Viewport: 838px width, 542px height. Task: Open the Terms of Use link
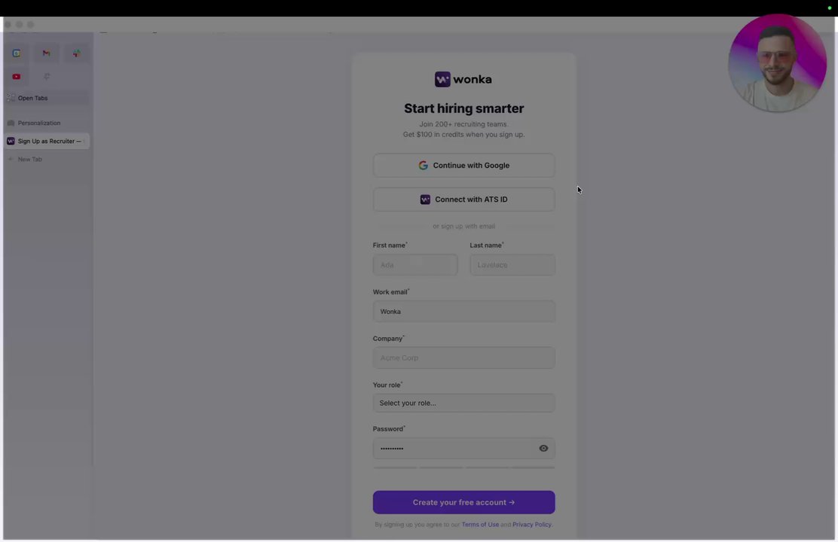point(480,525)
